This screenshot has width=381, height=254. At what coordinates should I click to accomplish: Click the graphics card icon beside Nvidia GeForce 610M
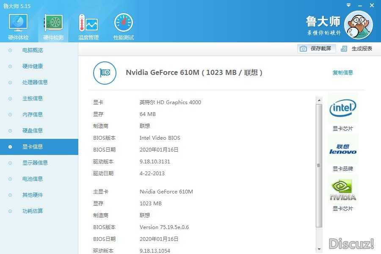pos(105,73)
